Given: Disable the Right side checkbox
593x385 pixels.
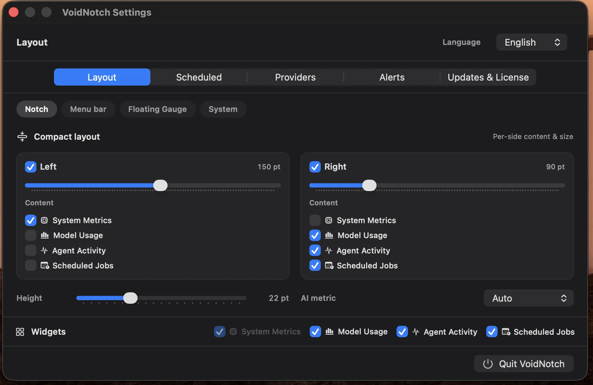Looking at the screenshot, I should (x=315, y=167).
